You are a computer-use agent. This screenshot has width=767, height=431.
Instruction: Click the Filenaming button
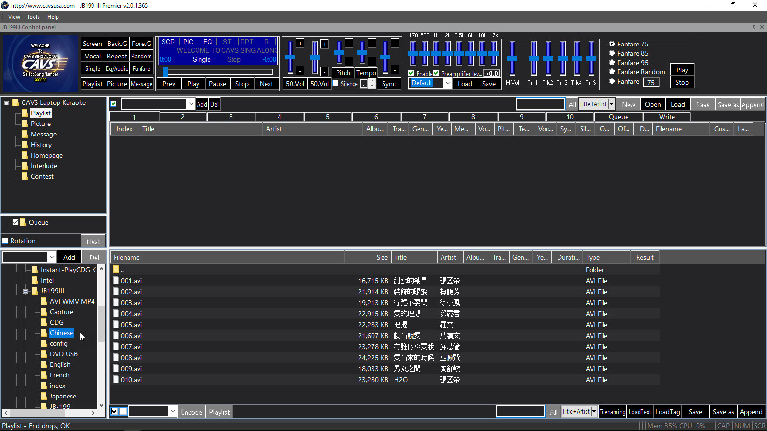612,412
